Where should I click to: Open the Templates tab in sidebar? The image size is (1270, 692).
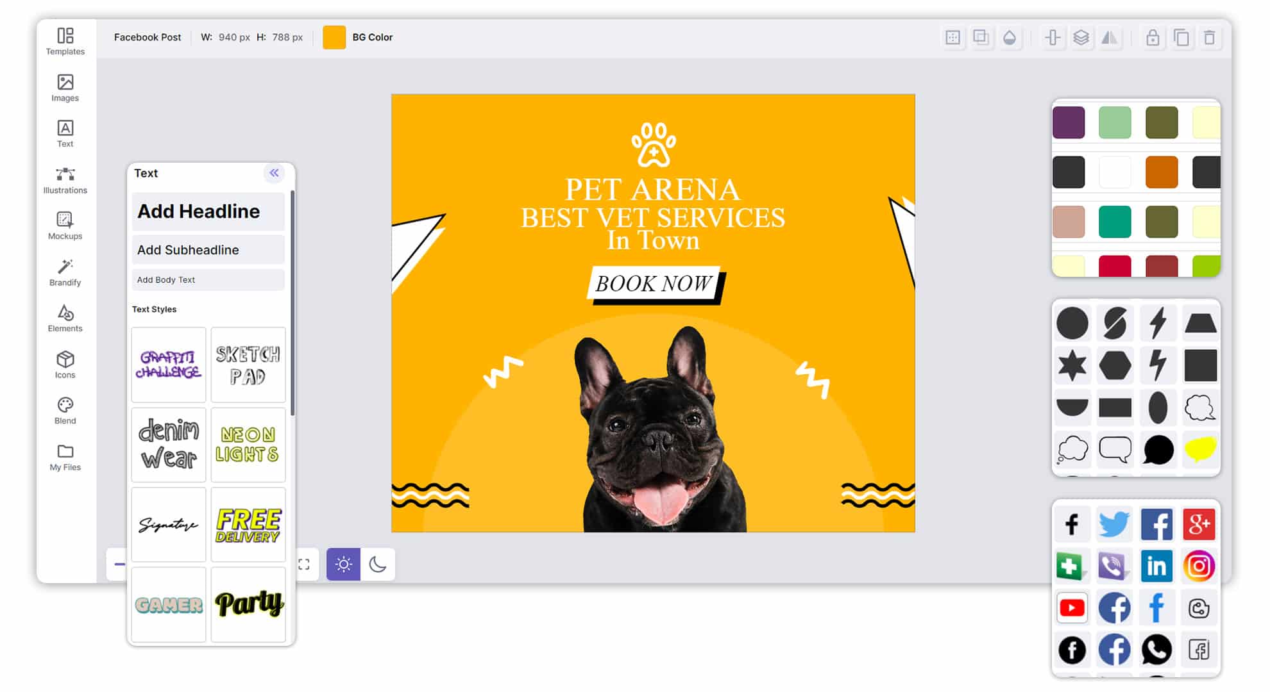pyautogui.click(x=65, y=41)
